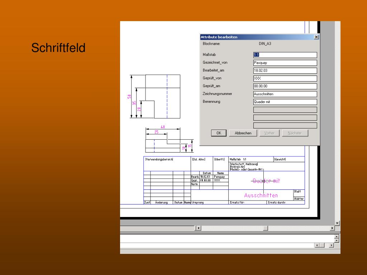Click the Abbrechen button
Viewport: 367px width, 275px height.
(243, 133)
